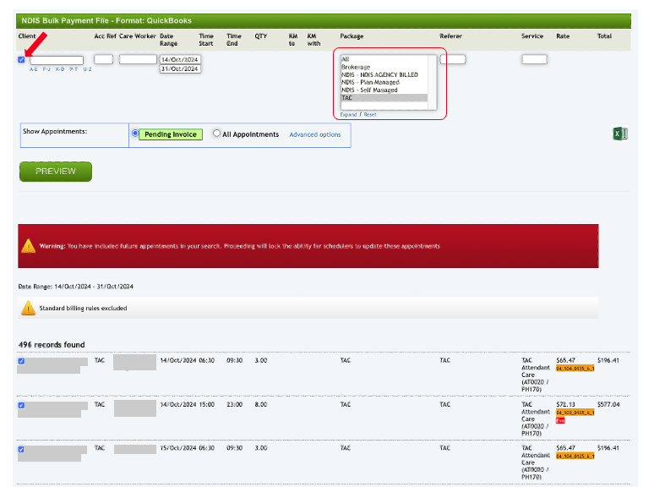
Task: Filter clients by the U-Z link
Action: [87, 69]
